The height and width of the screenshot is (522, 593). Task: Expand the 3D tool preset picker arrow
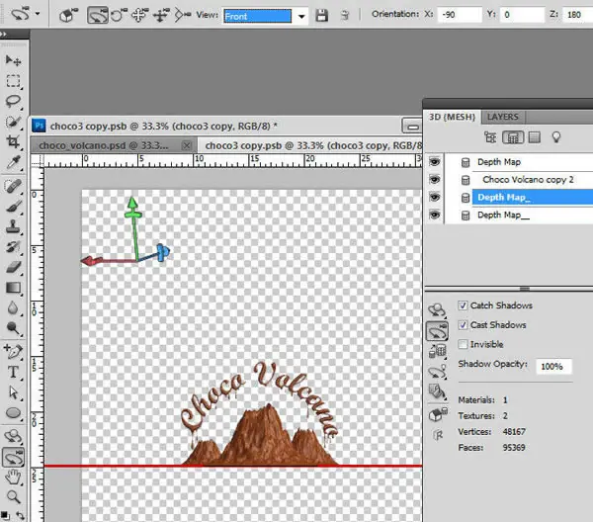click(38, 14)
